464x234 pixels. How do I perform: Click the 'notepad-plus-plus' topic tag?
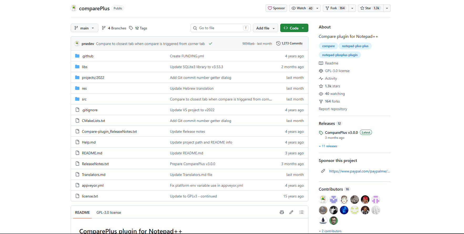point(355,46)
